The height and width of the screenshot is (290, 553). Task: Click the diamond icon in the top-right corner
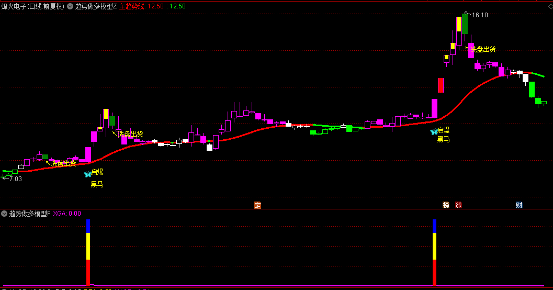click(x=550, y=6)
